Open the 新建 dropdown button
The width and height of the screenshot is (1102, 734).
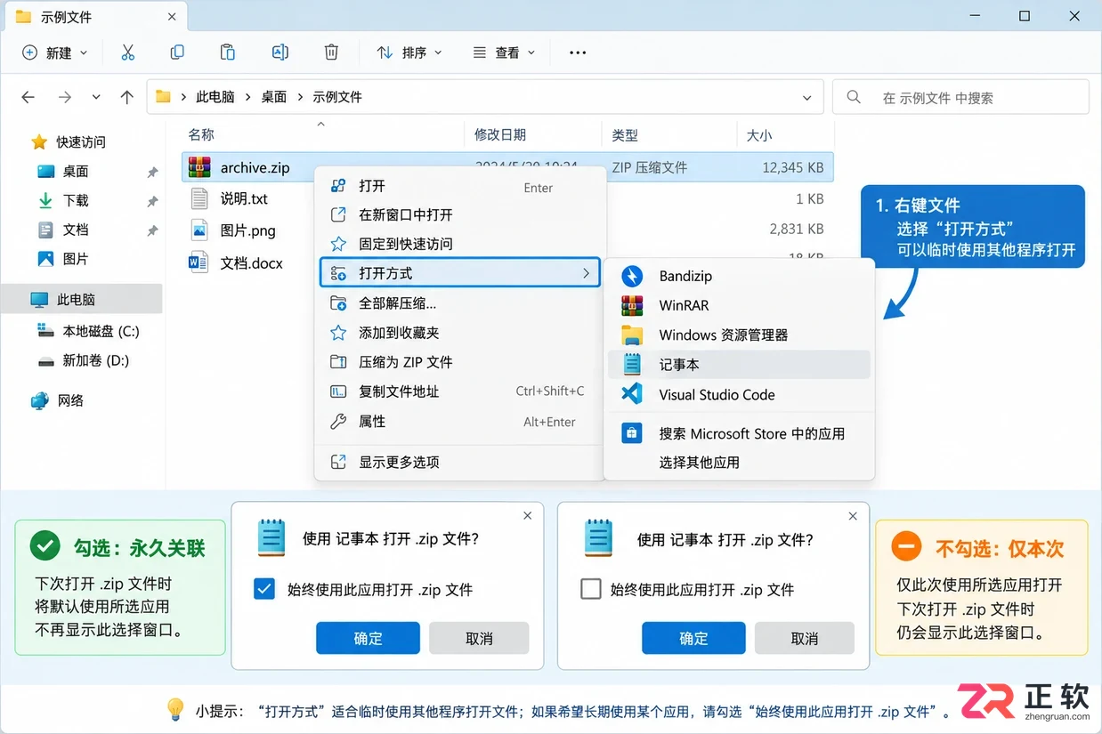tap(55, 52)
